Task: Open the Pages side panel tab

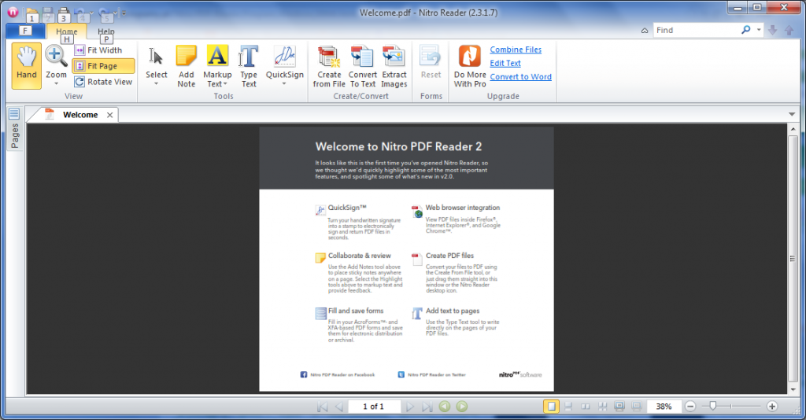Action: click(14, 131)
